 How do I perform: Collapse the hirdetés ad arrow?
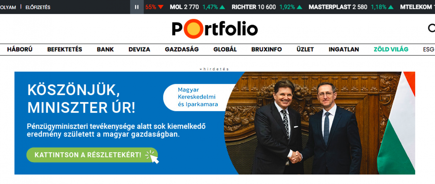201,69
